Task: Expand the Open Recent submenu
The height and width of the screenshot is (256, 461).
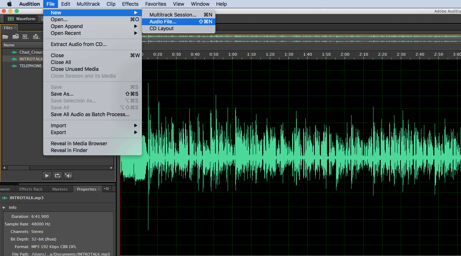Action: 93,33
